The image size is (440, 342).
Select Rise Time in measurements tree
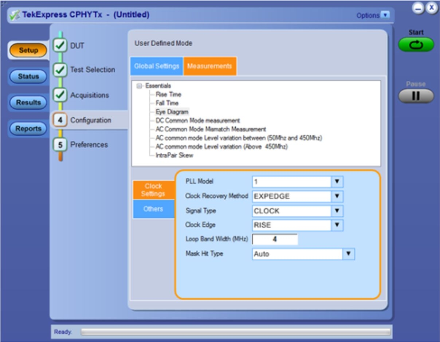168,94
